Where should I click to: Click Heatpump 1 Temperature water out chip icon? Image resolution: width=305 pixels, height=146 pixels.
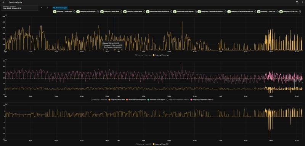(x=199, y=12)
